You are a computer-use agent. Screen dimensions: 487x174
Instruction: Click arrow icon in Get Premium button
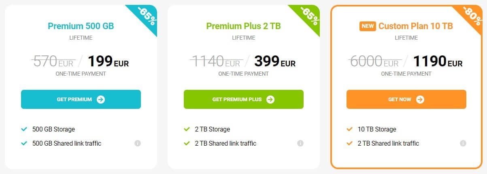[101, 100]
